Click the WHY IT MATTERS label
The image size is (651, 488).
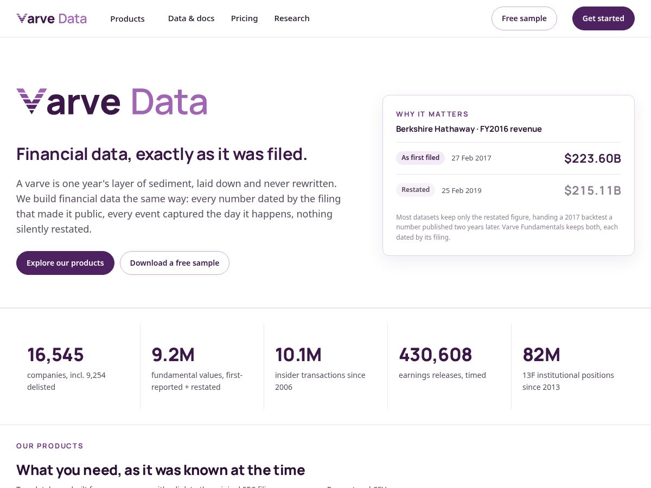pyautogui.click(x=432, y=114)
